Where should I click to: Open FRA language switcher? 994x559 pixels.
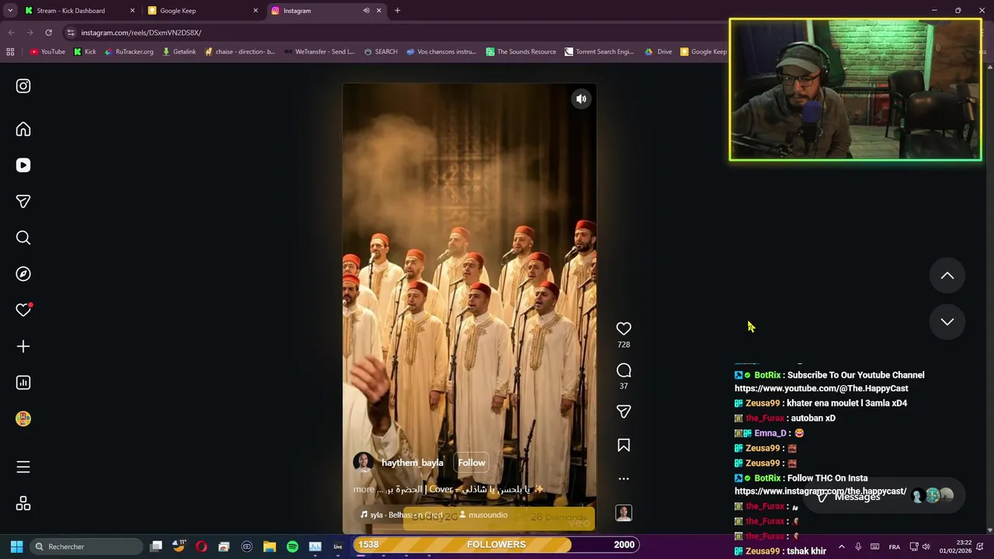pos(895,547)
